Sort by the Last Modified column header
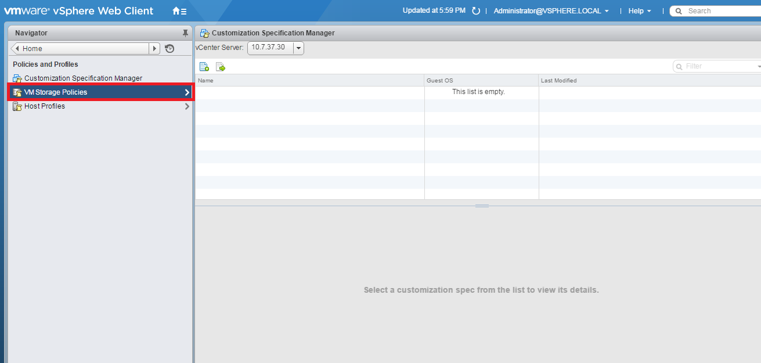 click(x=650, y=81)
